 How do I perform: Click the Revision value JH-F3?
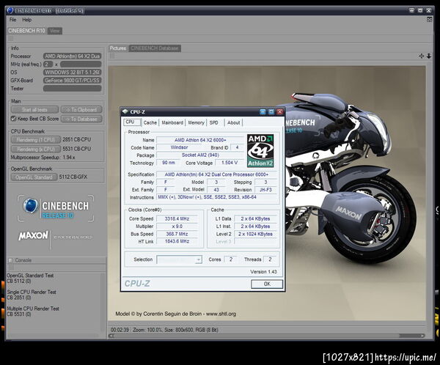pyautogui.click(x=265, y=190)
